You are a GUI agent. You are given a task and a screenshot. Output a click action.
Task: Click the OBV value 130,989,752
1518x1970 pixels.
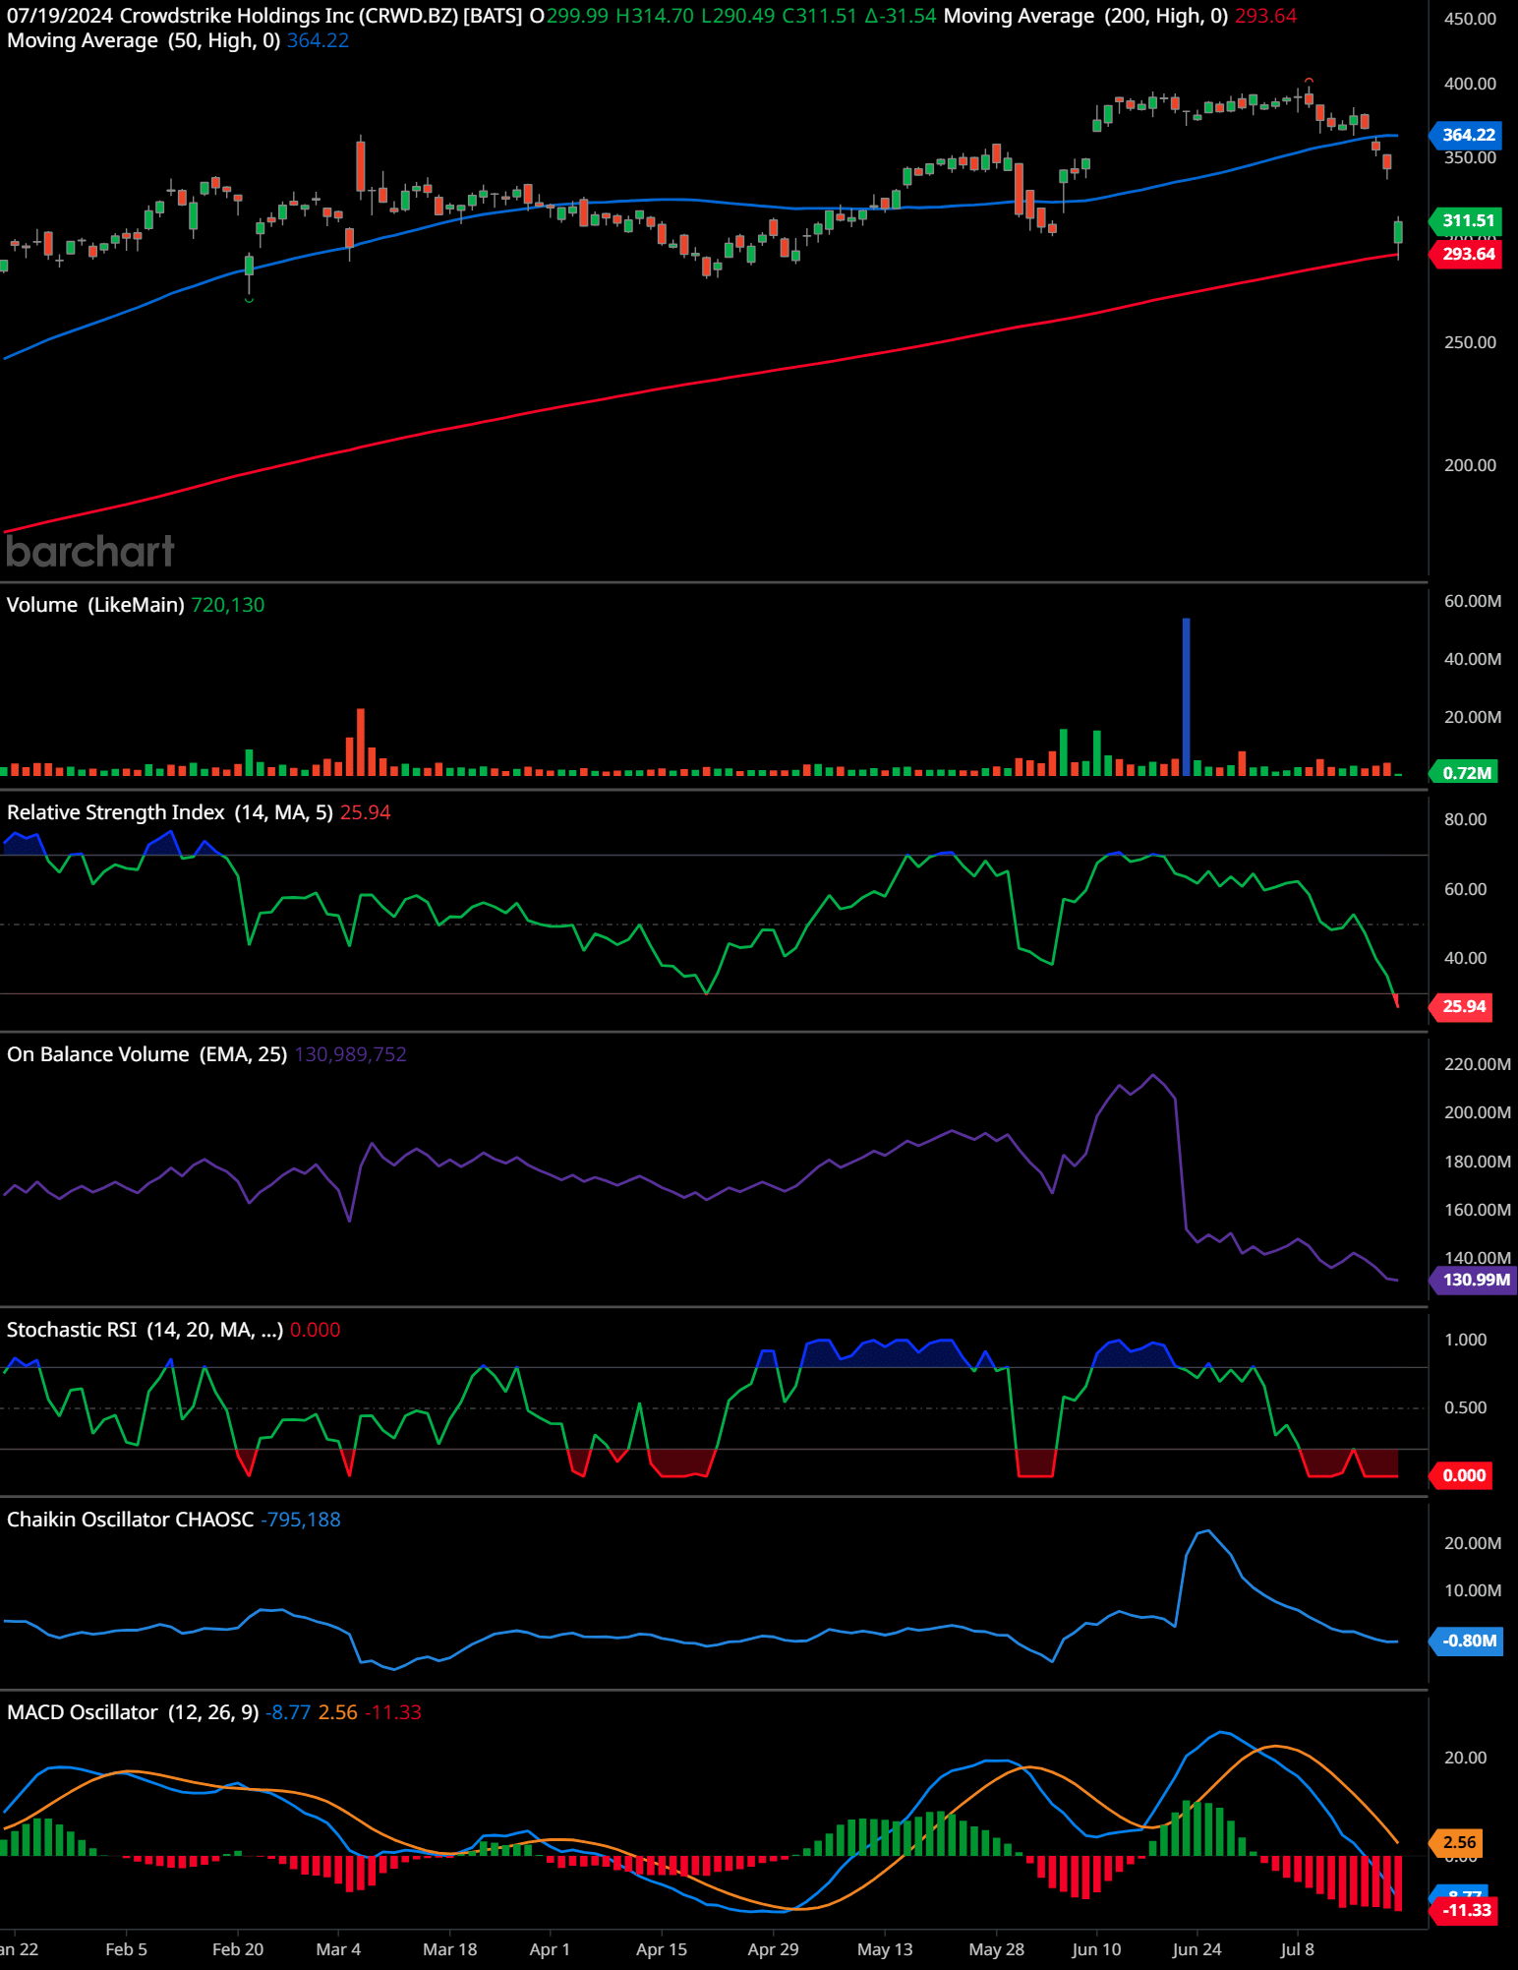(351, 1054)
